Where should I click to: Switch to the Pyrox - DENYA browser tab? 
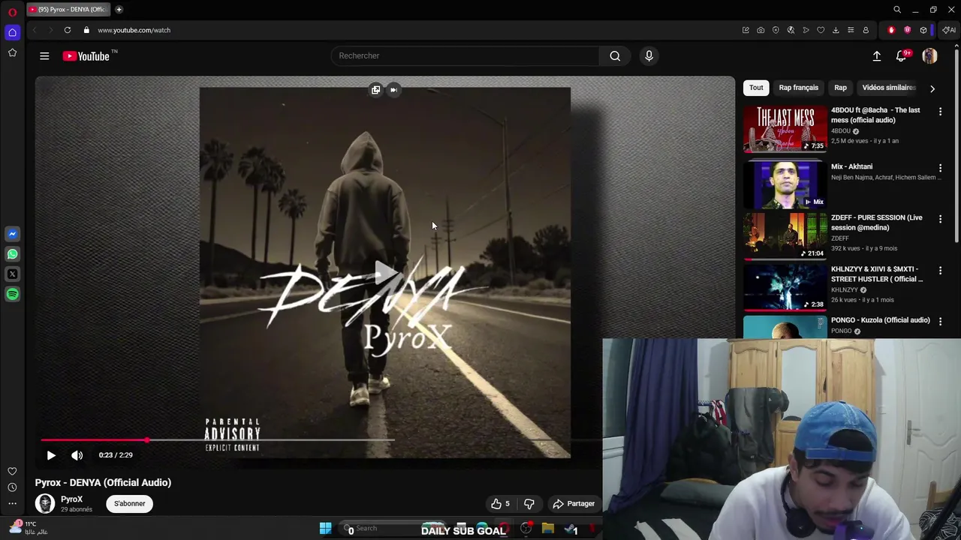[x=69, y=10]
